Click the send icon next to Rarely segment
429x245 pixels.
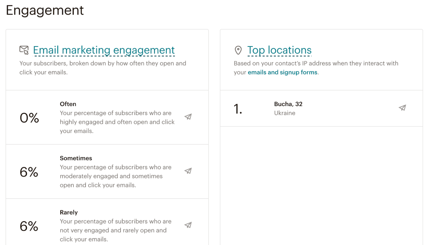point(188,225)
